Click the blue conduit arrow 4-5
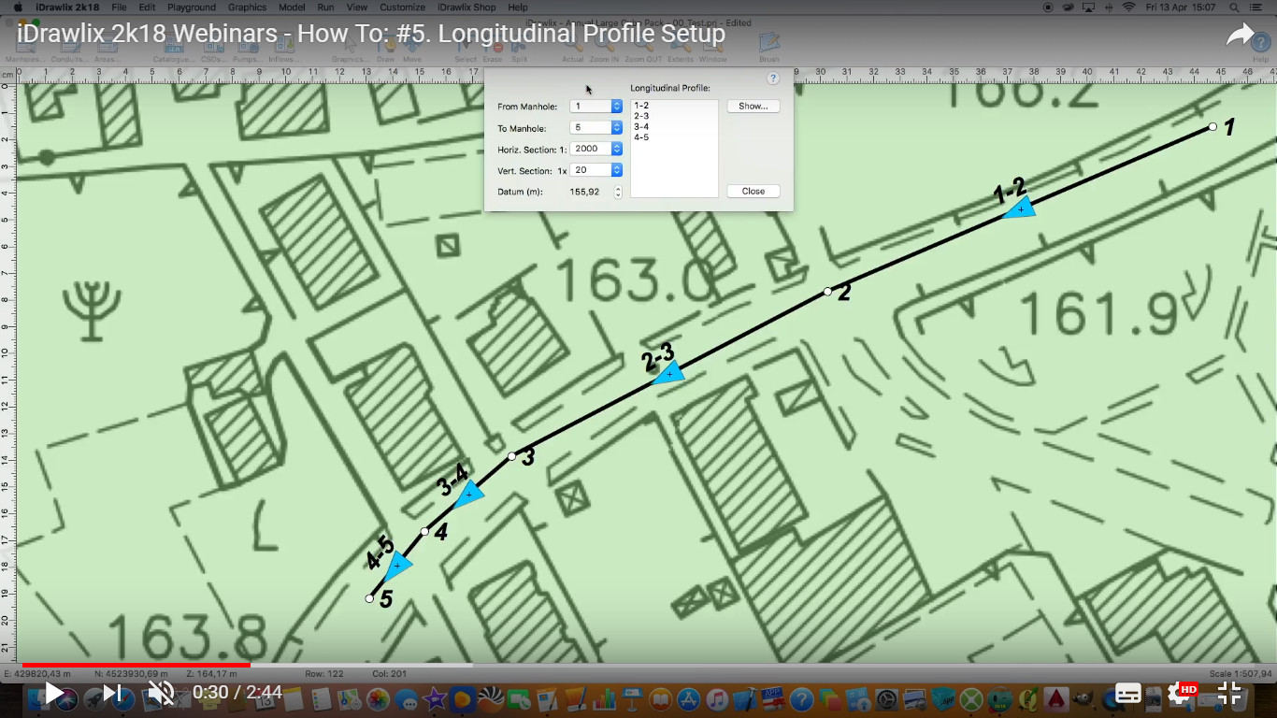 (x=397, y=566)
